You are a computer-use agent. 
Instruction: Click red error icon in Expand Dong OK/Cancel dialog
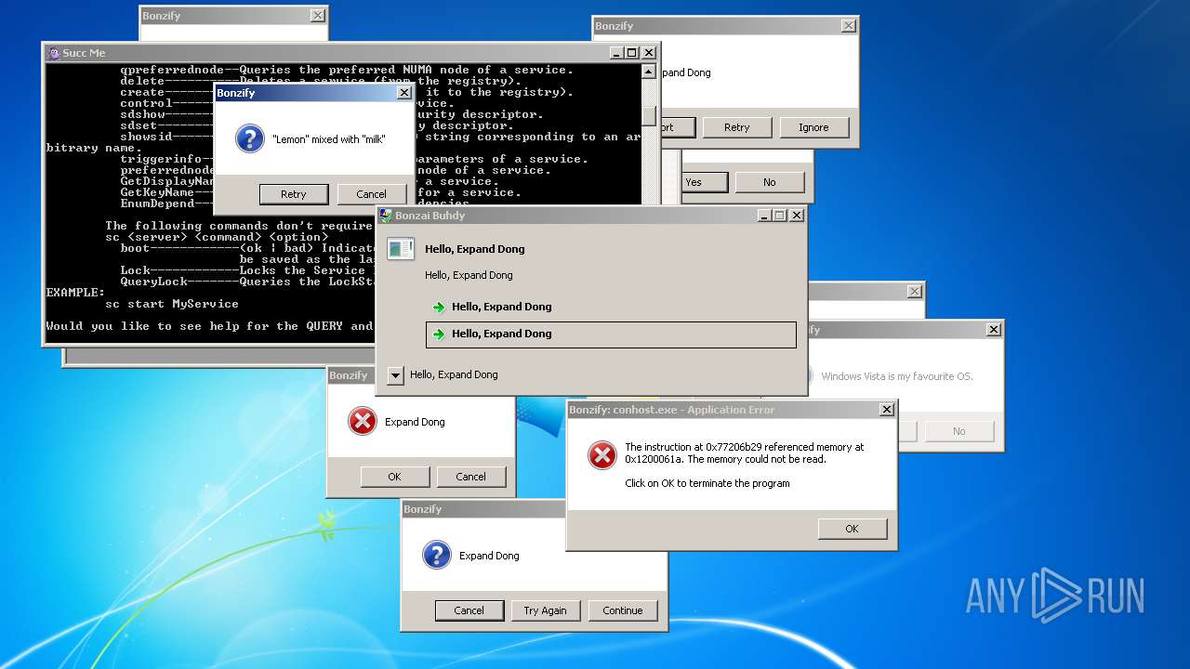click(362, 421)
